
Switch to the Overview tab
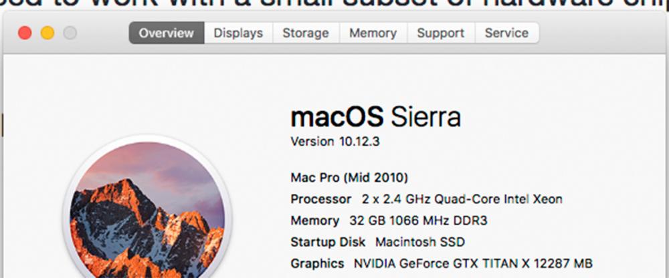167,33
